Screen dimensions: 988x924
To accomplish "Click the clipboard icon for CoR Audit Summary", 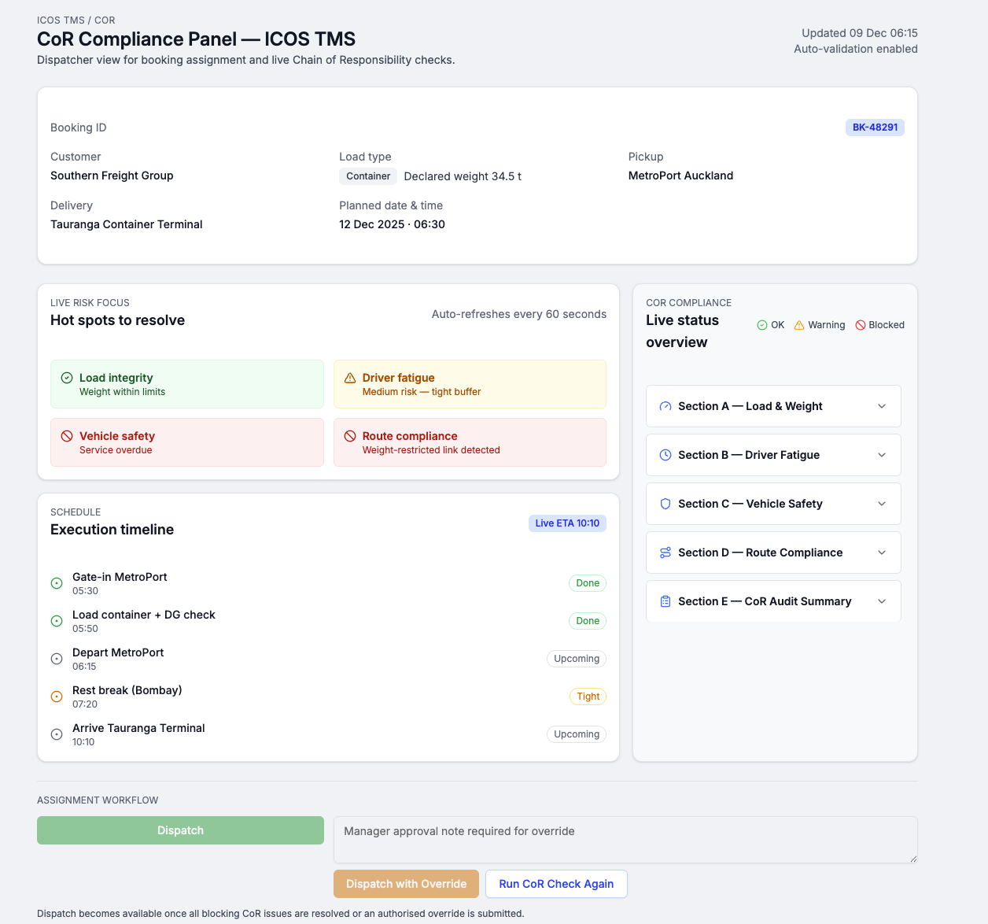I will coord(665,602).
